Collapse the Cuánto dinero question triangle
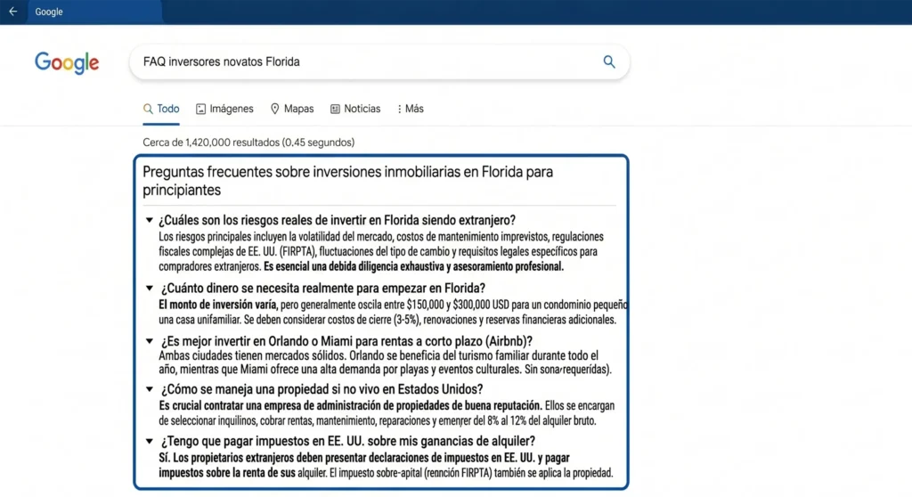The height and width of the screenshot is (497, 912). click(150, 288)
